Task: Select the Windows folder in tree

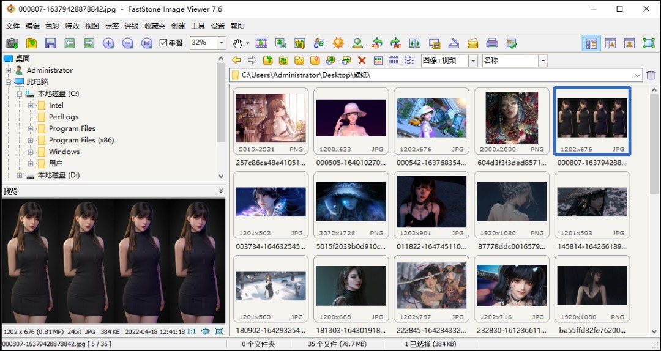Action: click(64, 152)
